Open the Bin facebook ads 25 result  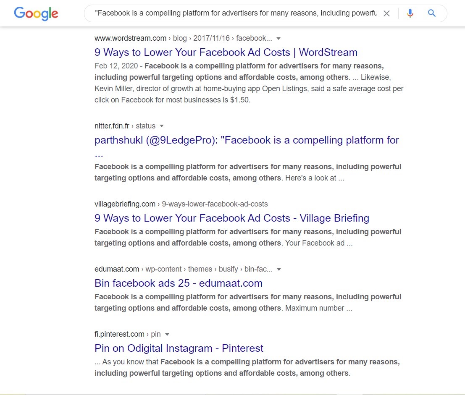click(178, 283)
